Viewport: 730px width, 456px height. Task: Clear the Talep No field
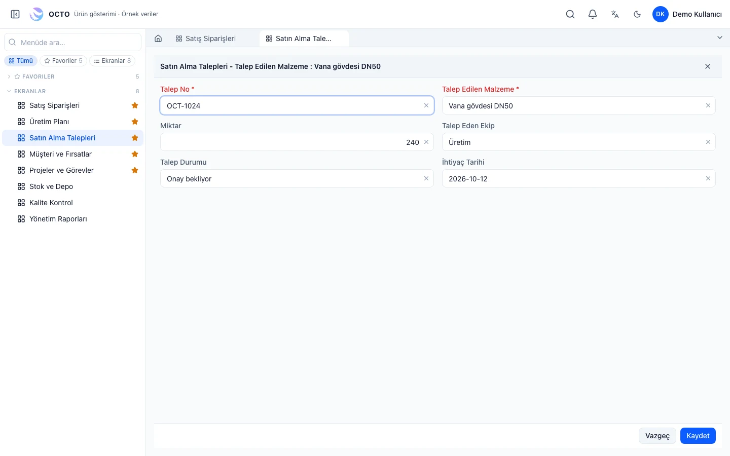tap(426, 105)
